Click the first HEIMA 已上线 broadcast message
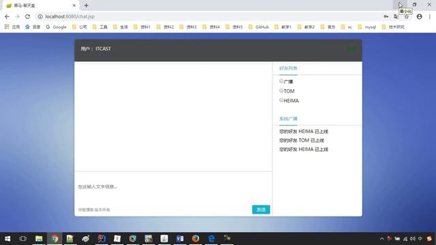This screenshot has height=245, width=436. pyautogui.click(x=304, y=131)
